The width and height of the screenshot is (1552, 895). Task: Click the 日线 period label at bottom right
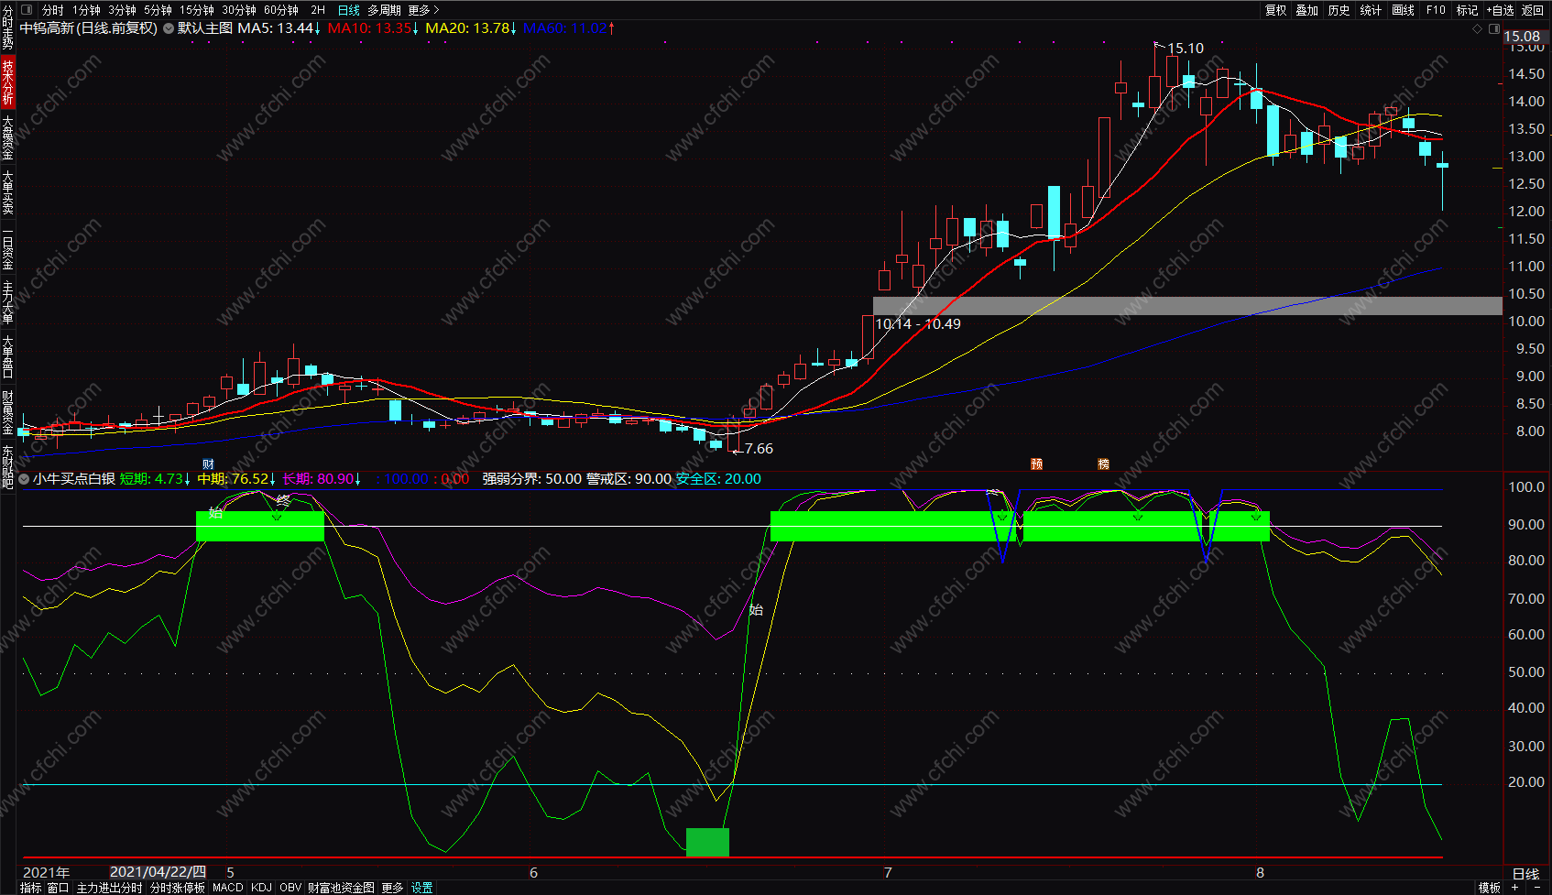point(1525,874)
